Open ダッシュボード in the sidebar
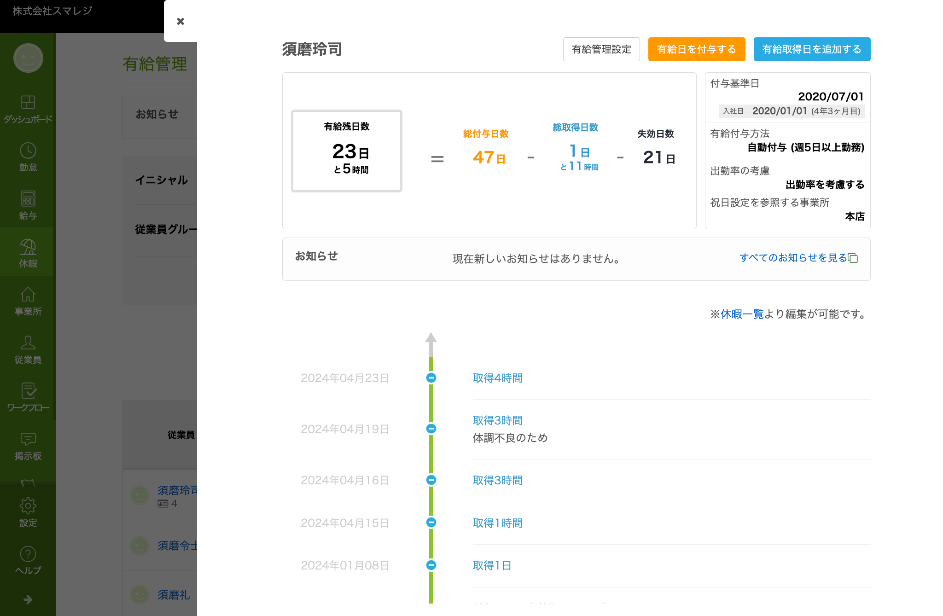The width and height of the screenshot is (943, 616). (28, 109)
